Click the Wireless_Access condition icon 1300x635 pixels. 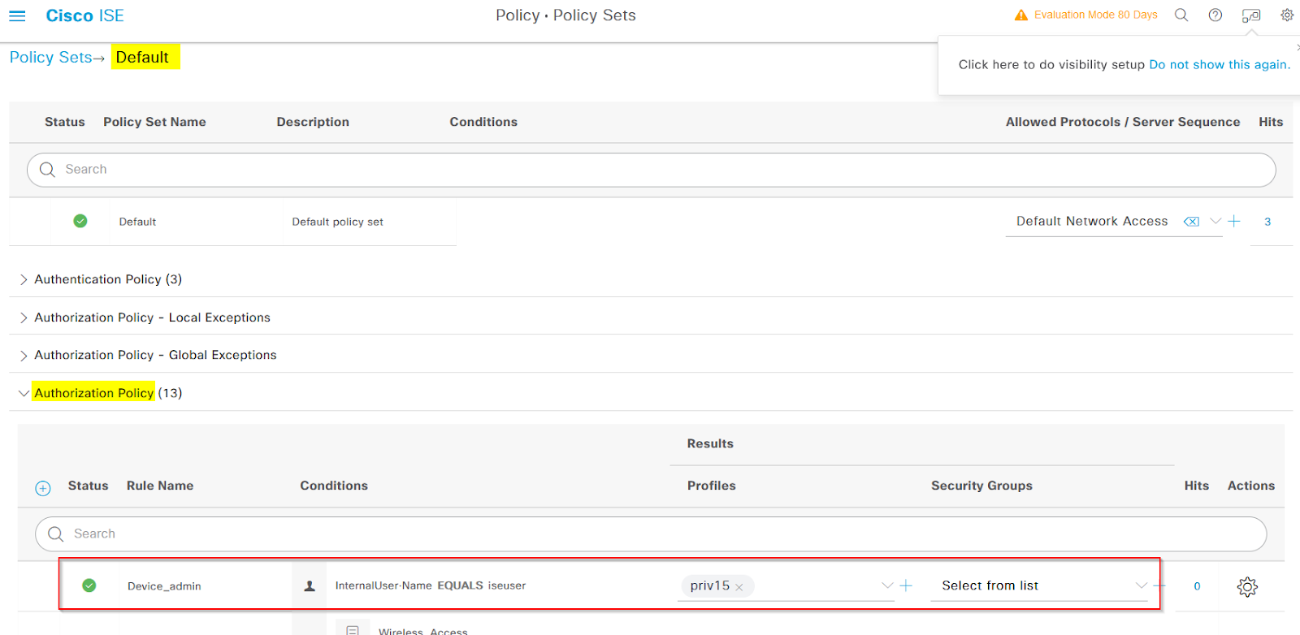(x=353, y=630)
